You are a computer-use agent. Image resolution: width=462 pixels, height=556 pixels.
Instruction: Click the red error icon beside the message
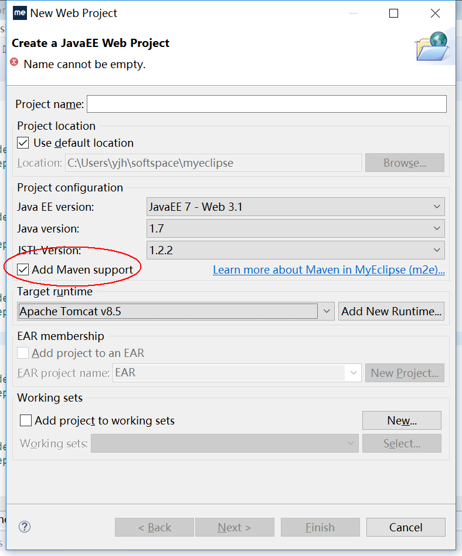(14, 62)
